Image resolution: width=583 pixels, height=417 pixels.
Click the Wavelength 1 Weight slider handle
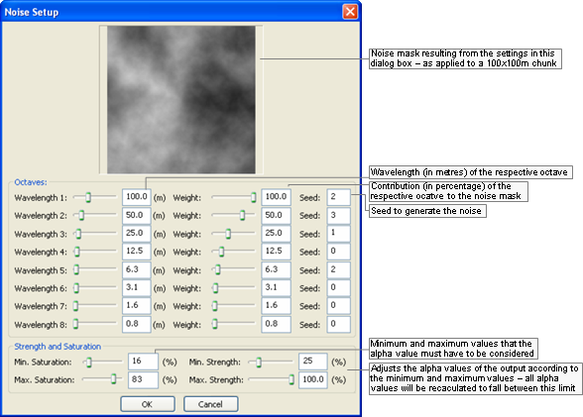(x=253, y=197)
